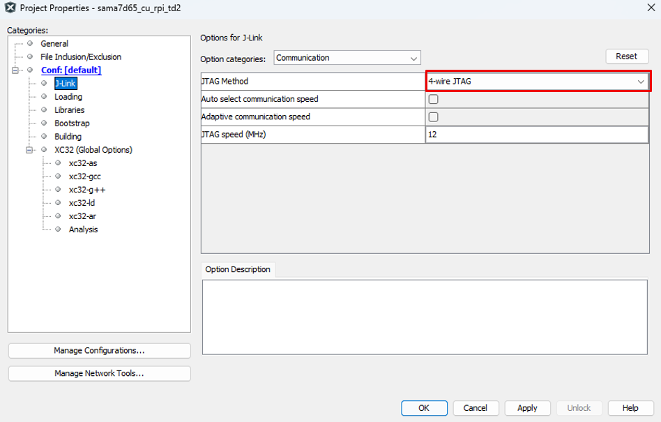The height and width of the screenshot is (422, 661).
Task: Collapse XC32 (Global Options) tree node
Action: tap(29, 150)
